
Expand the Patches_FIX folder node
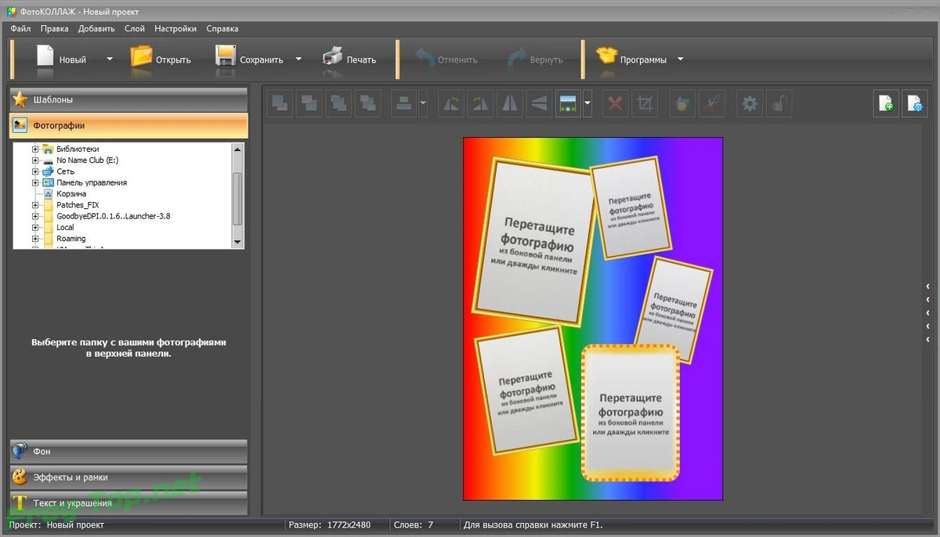pyautogui.click(x=35, y=205)
